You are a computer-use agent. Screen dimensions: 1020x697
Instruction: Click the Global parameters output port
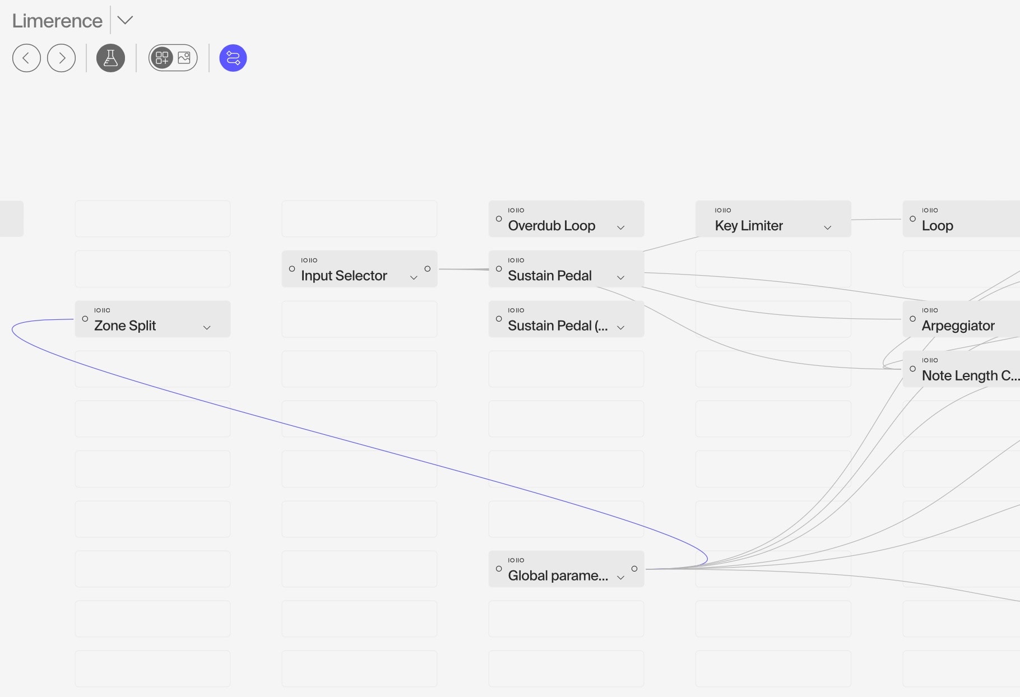click(x=634, y=569)
